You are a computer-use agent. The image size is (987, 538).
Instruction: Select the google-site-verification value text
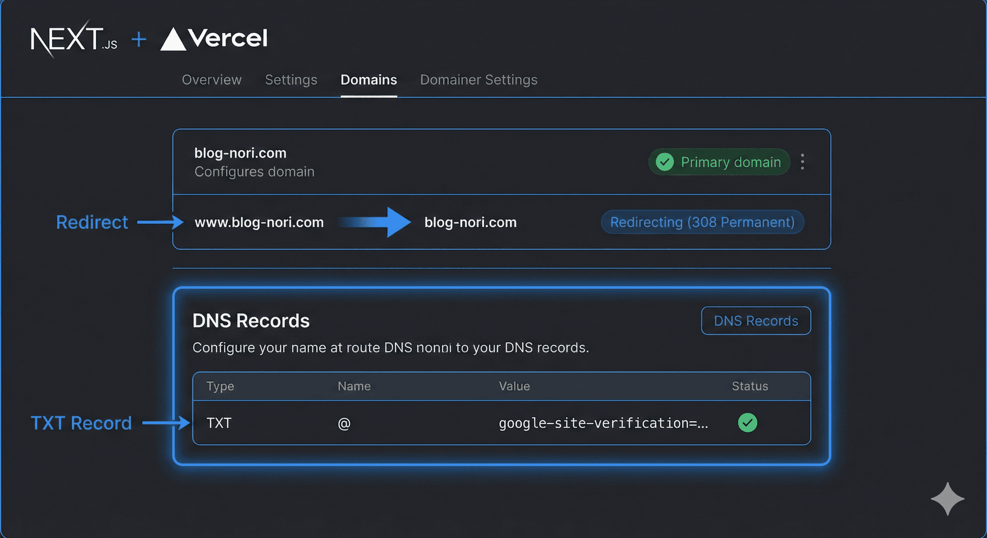(603, 423)
